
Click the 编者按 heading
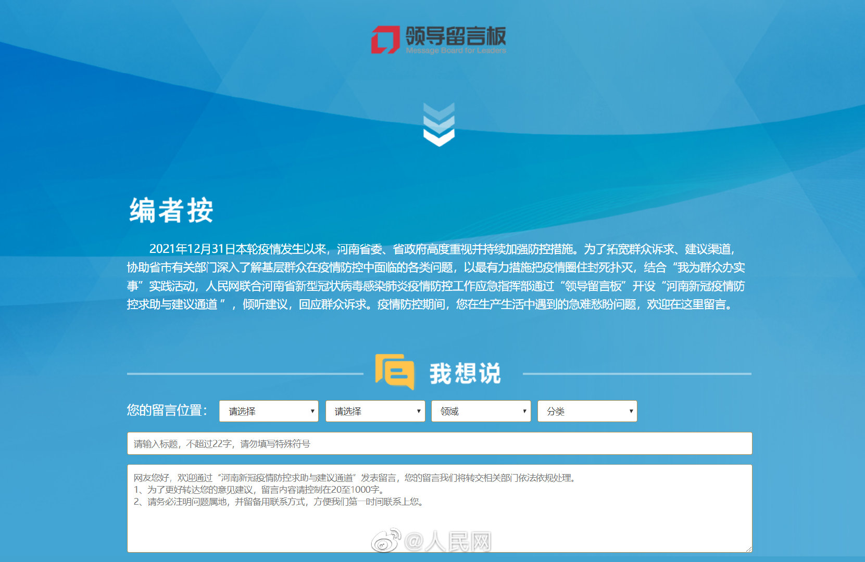[x=171, y=211]
